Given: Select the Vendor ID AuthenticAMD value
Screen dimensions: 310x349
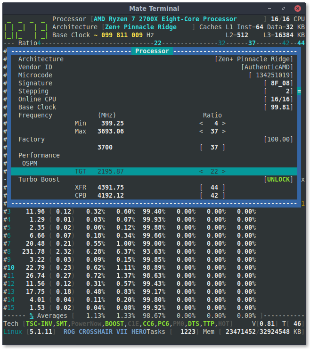Looking at the screenshot, I should [x=267, y=67].
